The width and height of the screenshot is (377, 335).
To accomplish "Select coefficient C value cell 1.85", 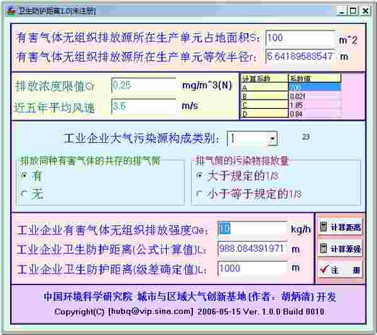I will [315, 105].
